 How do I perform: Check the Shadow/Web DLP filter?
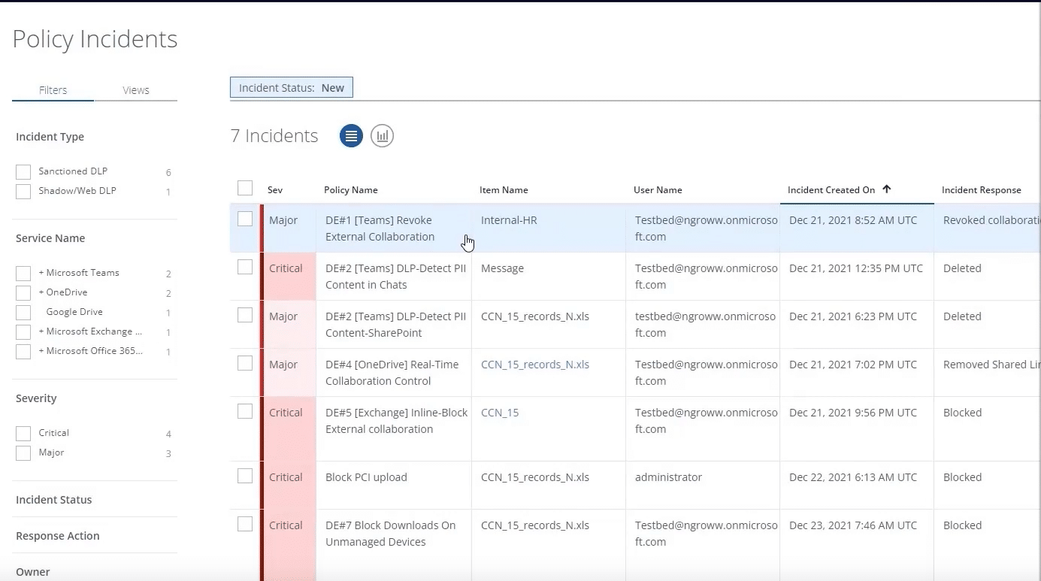(23, 192)
